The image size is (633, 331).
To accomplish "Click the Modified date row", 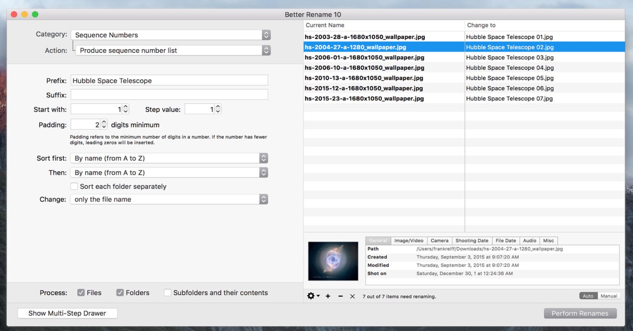I will point(492,265).
